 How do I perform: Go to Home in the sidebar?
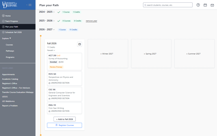[x=8, y=16]
